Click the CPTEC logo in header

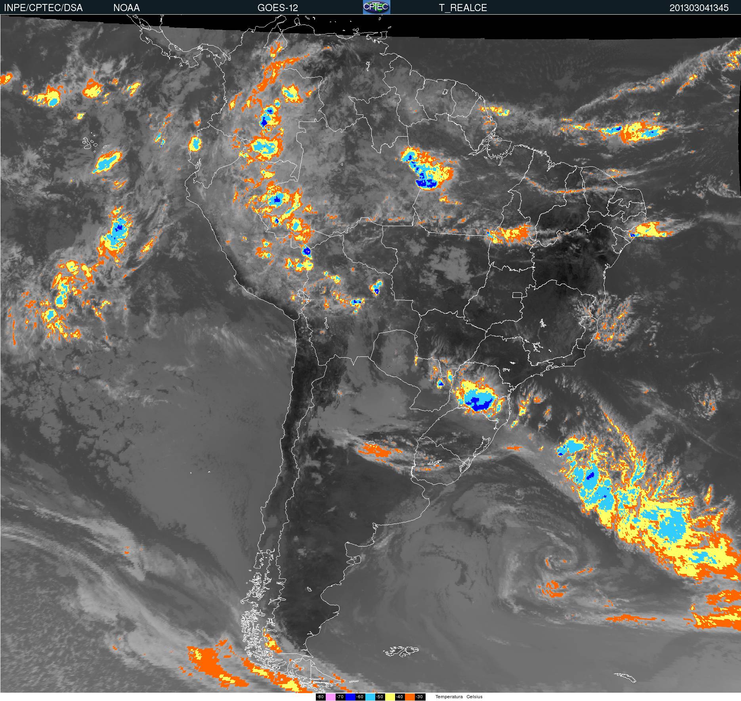point(376,7)
